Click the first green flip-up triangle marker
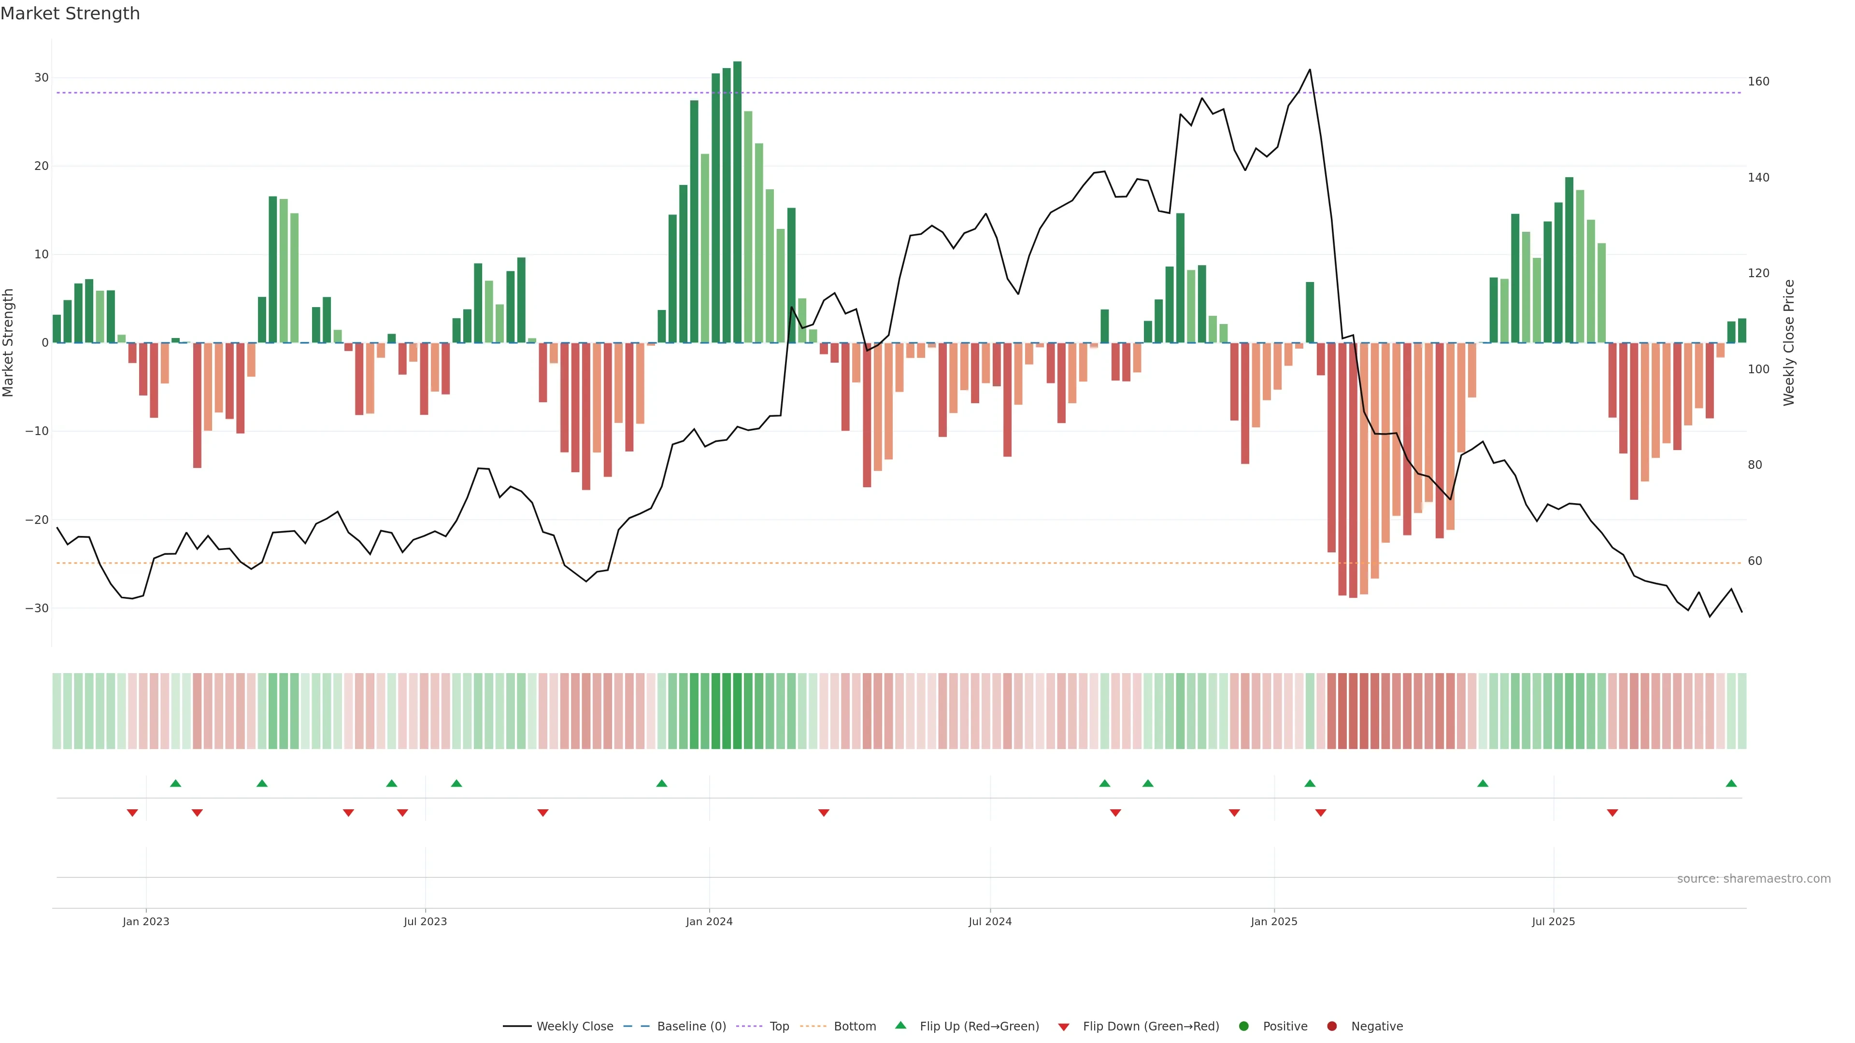This screenshot has height=1043, width=1855. (x=176, y=783)
